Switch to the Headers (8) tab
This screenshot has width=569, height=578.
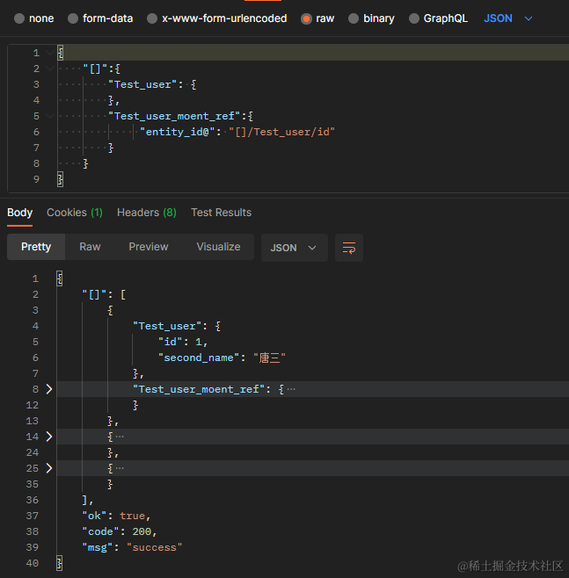tap(147, 213)
